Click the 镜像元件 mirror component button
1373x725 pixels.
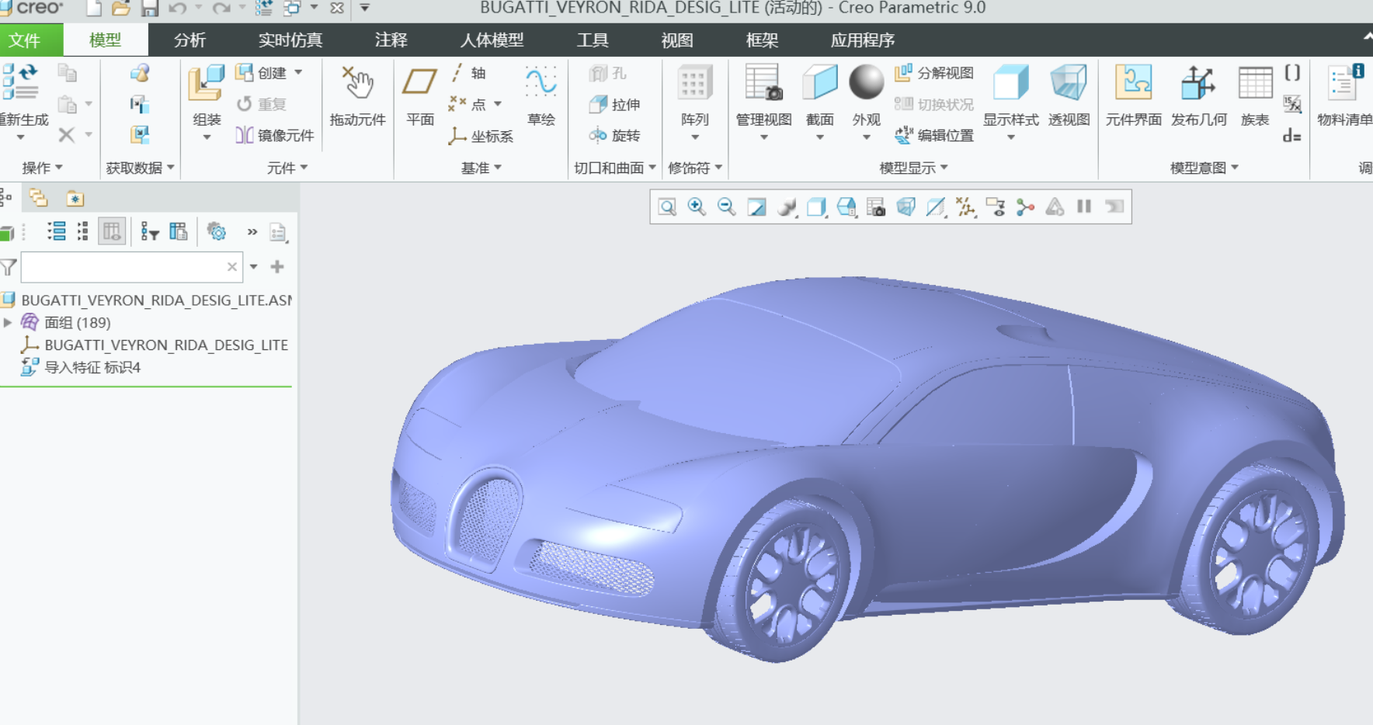coord(275,135)
